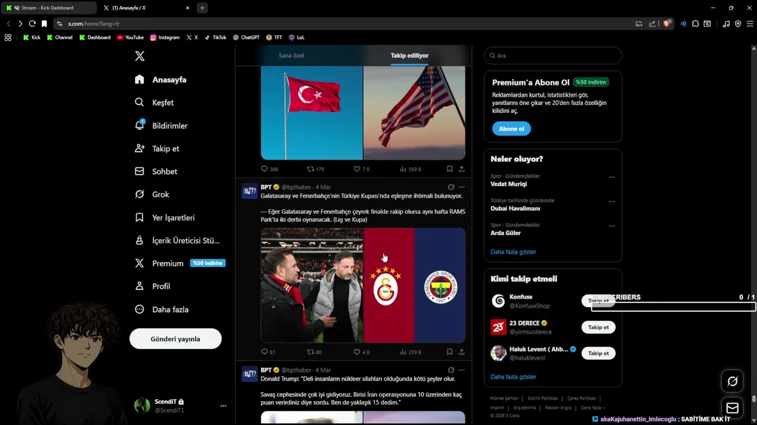Screen dimensions: 757x425
Task: Open the Turkish flag image
Action: (x=312, y=113)
